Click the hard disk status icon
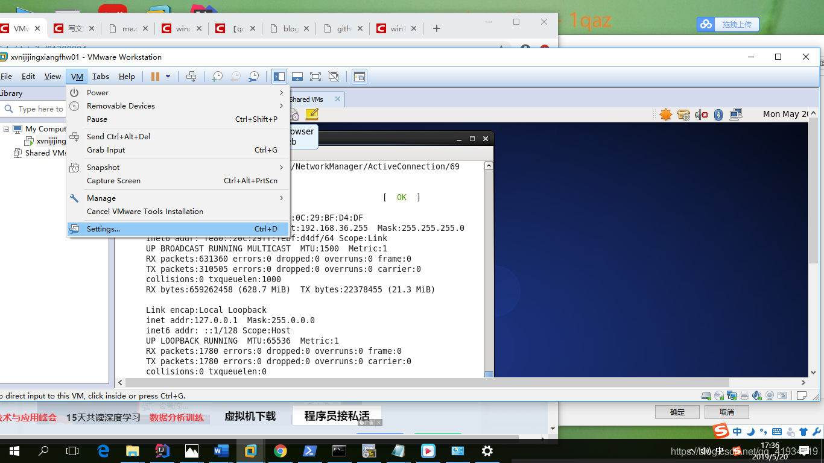 coord(706,395)
